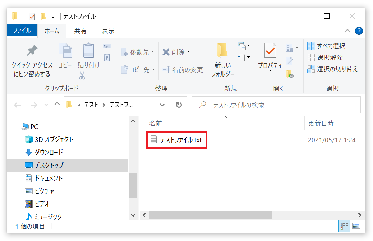The height and width of the screenshot is (241, 373).
Task: Click the scissors Cut icon
Action: pyautogui.click(x=82, y=76)
